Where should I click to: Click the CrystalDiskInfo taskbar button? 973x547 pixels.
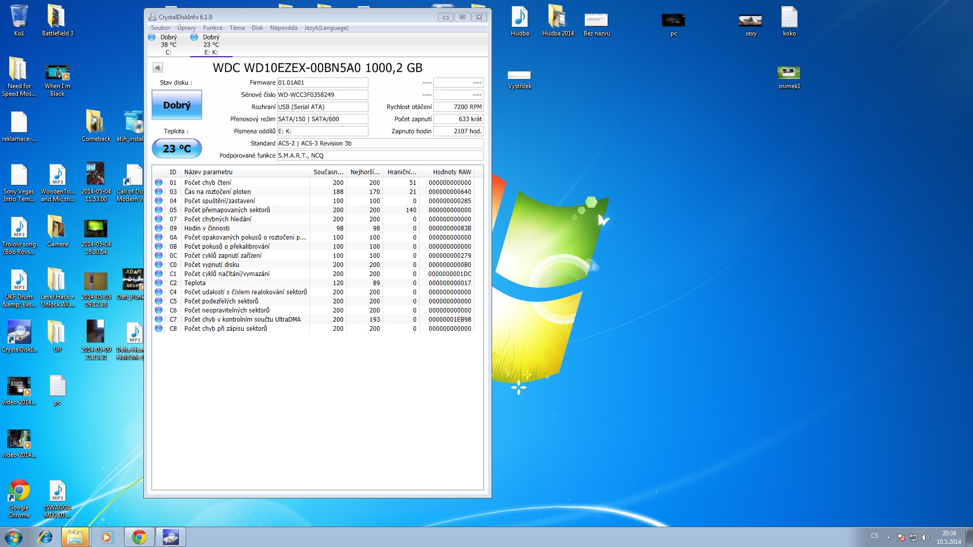pos(170,537)
